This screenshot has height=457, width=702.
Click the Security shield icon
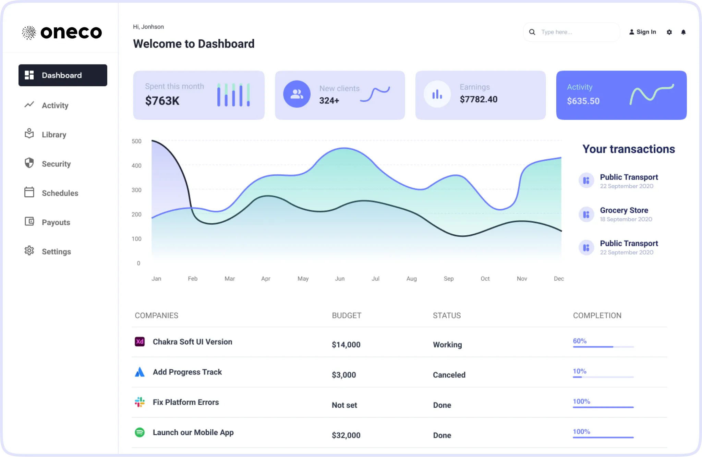tap(29, 163)
